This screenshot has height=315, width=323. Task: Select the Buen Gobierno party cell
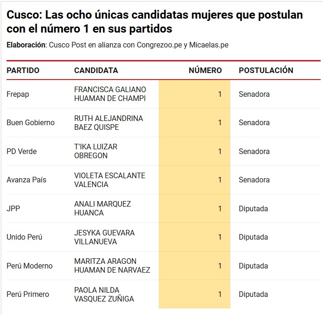coord(30,122)
